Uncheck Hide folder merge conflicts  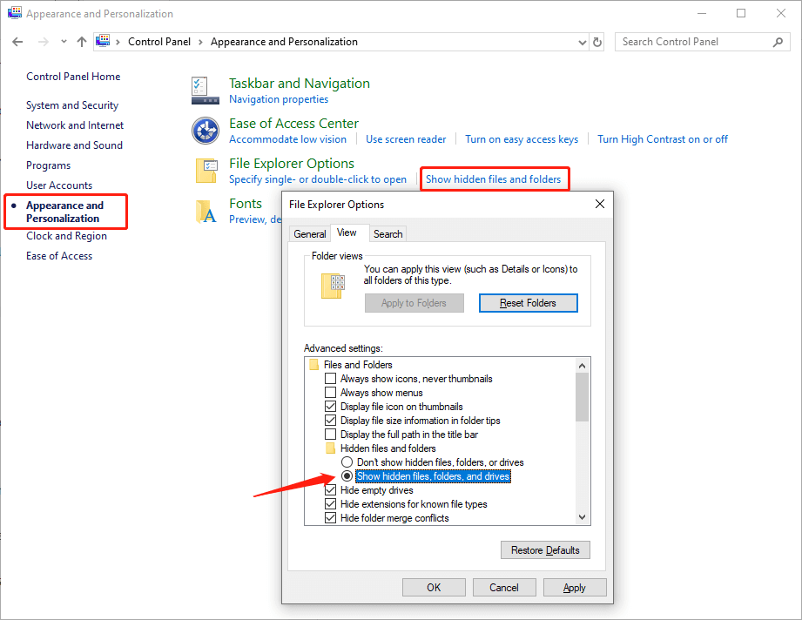(331, 518)
